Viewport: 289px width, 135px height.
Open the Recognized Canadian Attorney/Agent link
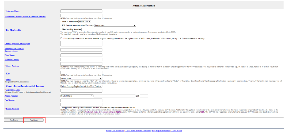click(x=14, y=50)
